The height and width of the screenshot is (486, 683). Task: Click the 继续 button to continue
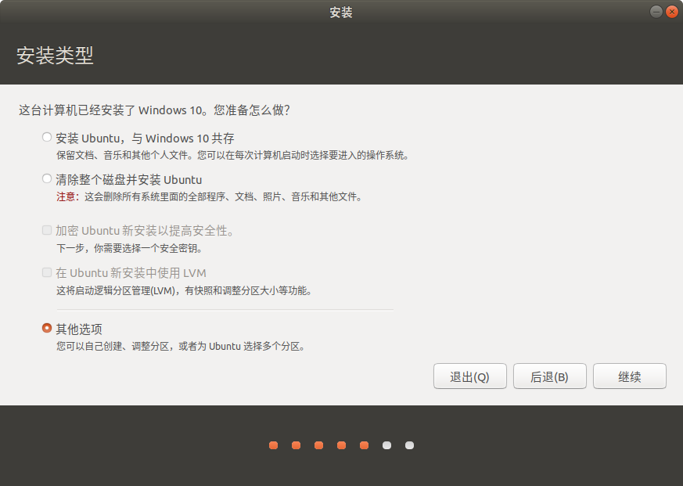[x=630, y=376]
